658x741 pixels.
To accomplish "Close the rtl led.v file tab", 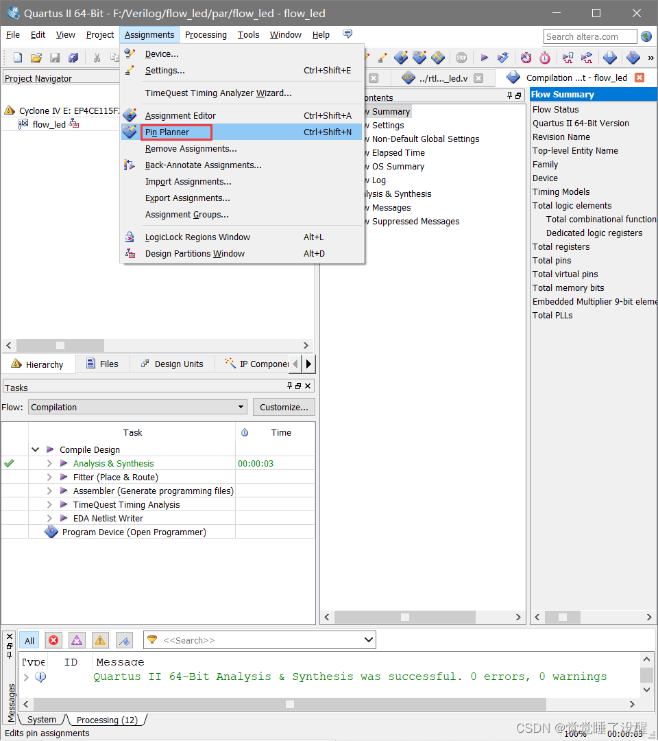I will [x=478, y=78].
